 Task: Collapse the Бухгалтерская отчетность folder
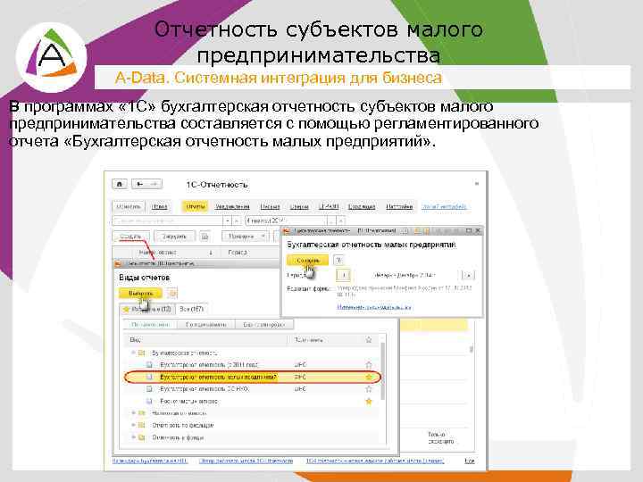tap(133, 353)
